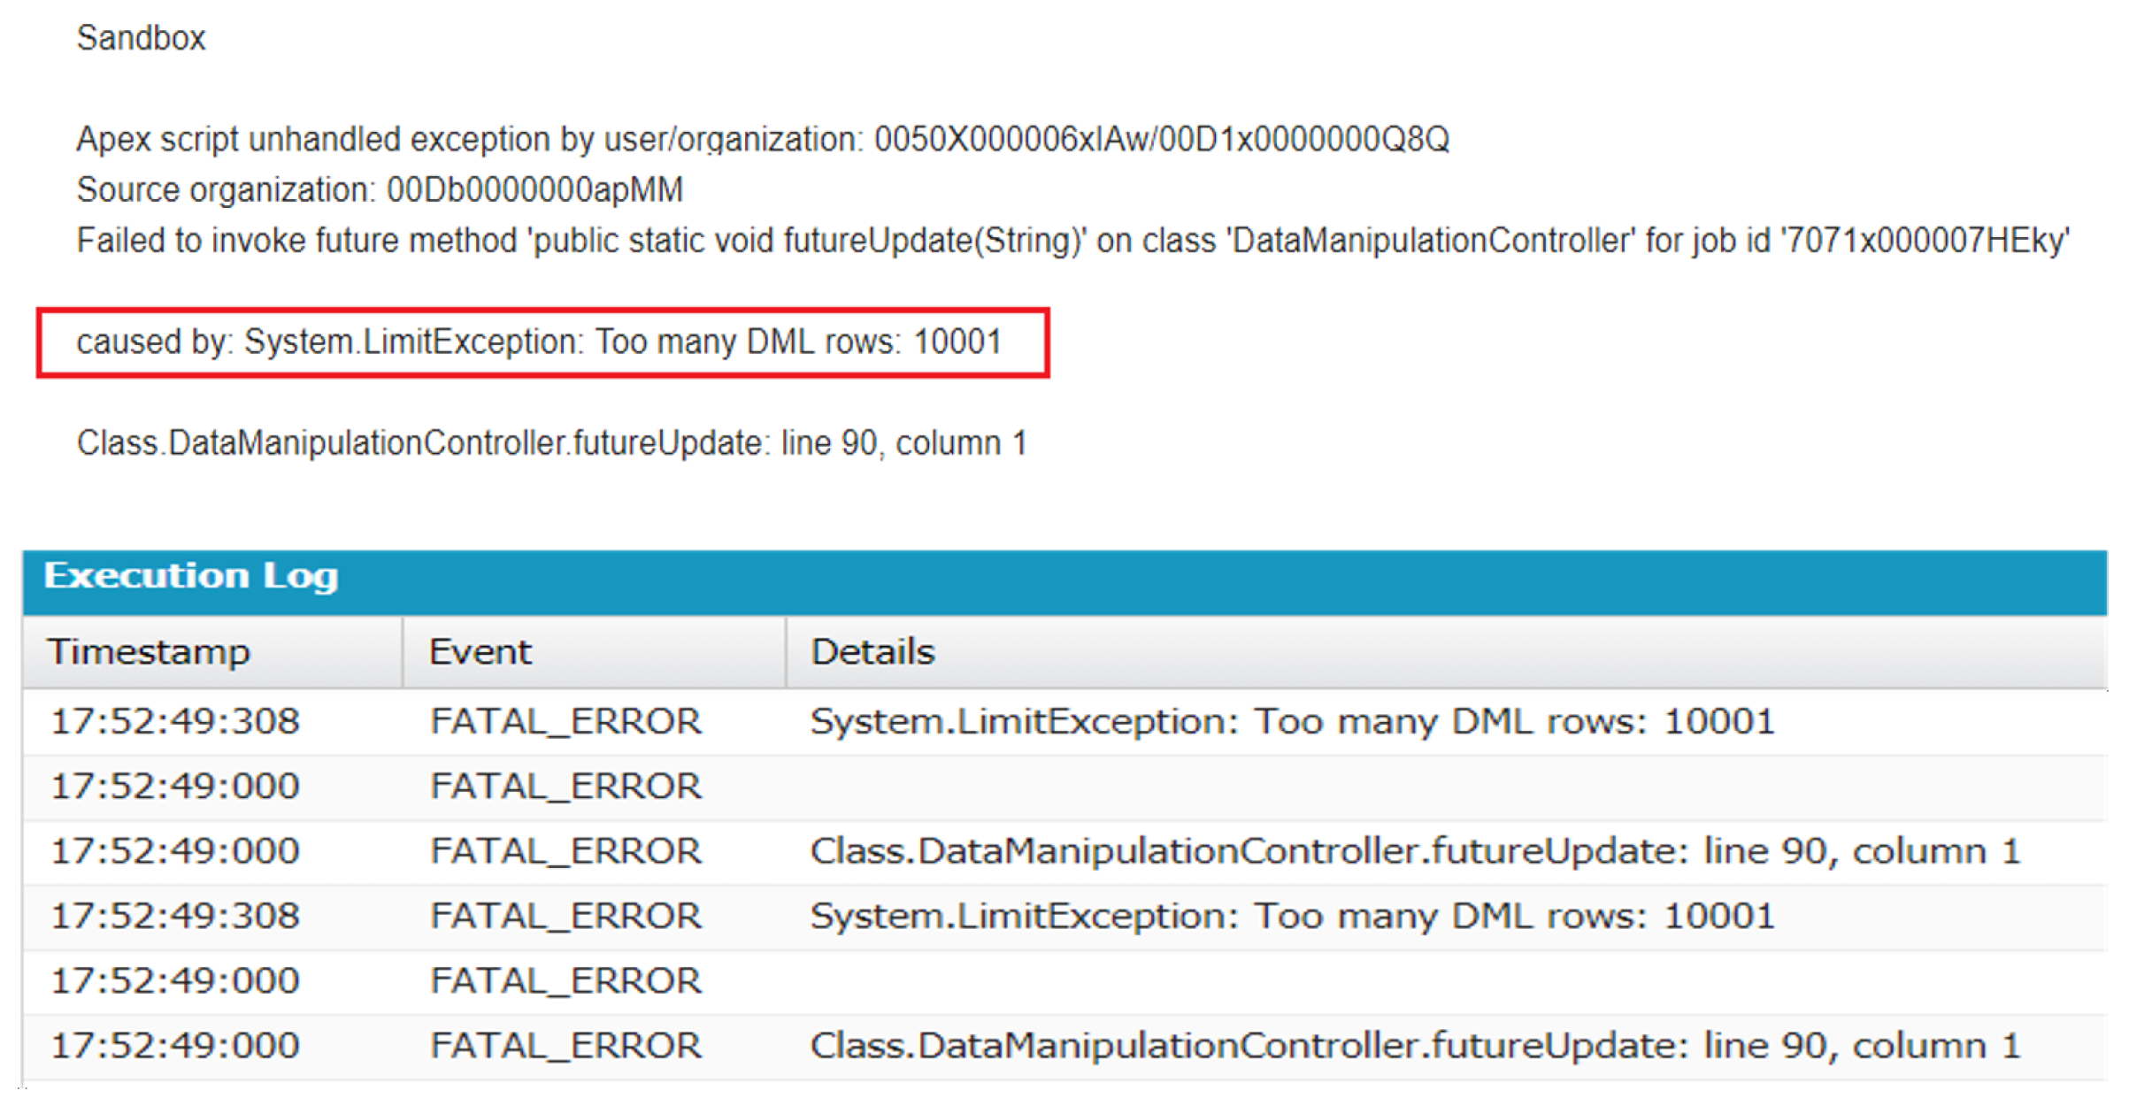Click the Event column header
This screenshot has height=1106, width=2129.
pos(480,652)
